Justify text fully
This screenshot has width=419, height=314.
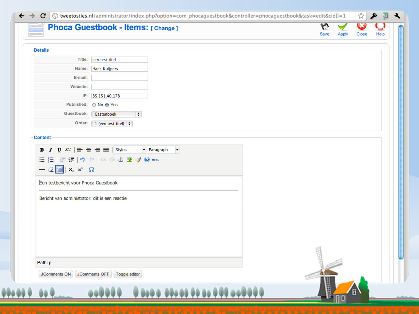(x=106, y=150)
